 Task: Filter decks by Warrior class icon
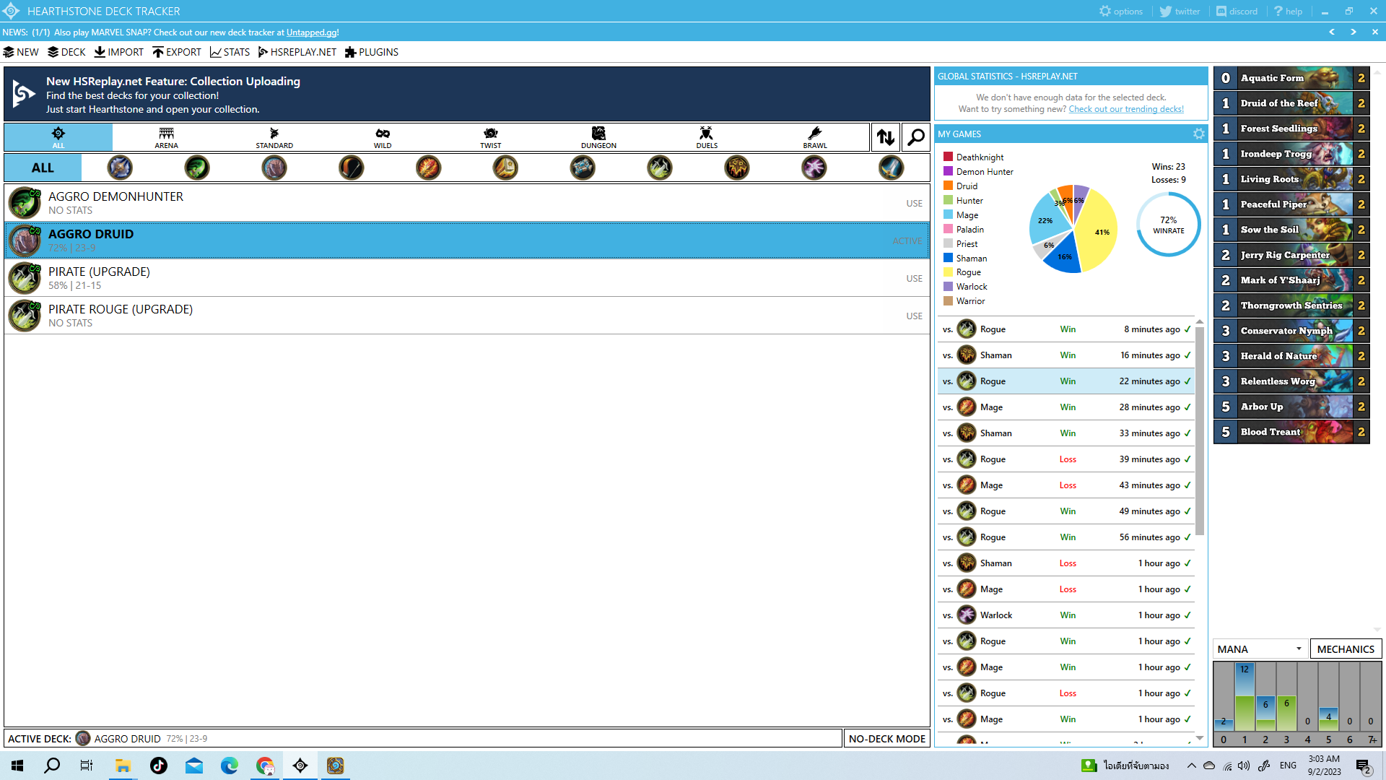pyautogui.click(x=892, y=168)
